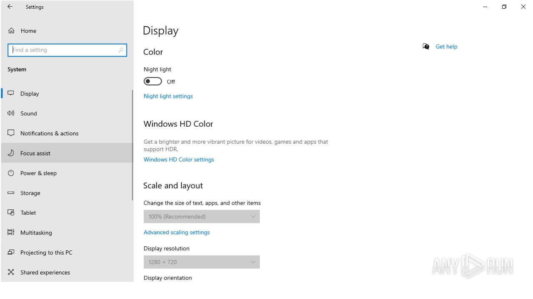The height and width of the screenshot is (299, 533).
Task: Click the Power & sleep icon
Action: click(11, 173)
